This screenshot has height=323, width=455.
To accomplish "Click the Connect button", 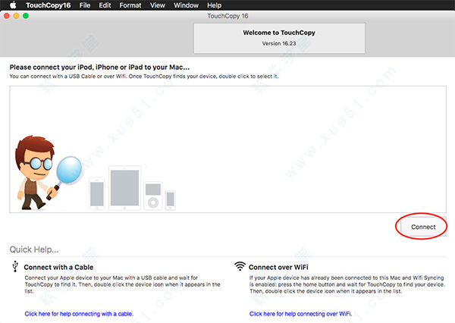I will [423, 227].
